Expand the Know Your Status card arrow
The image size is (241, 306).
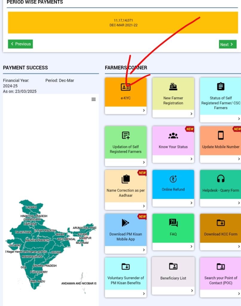191,159
